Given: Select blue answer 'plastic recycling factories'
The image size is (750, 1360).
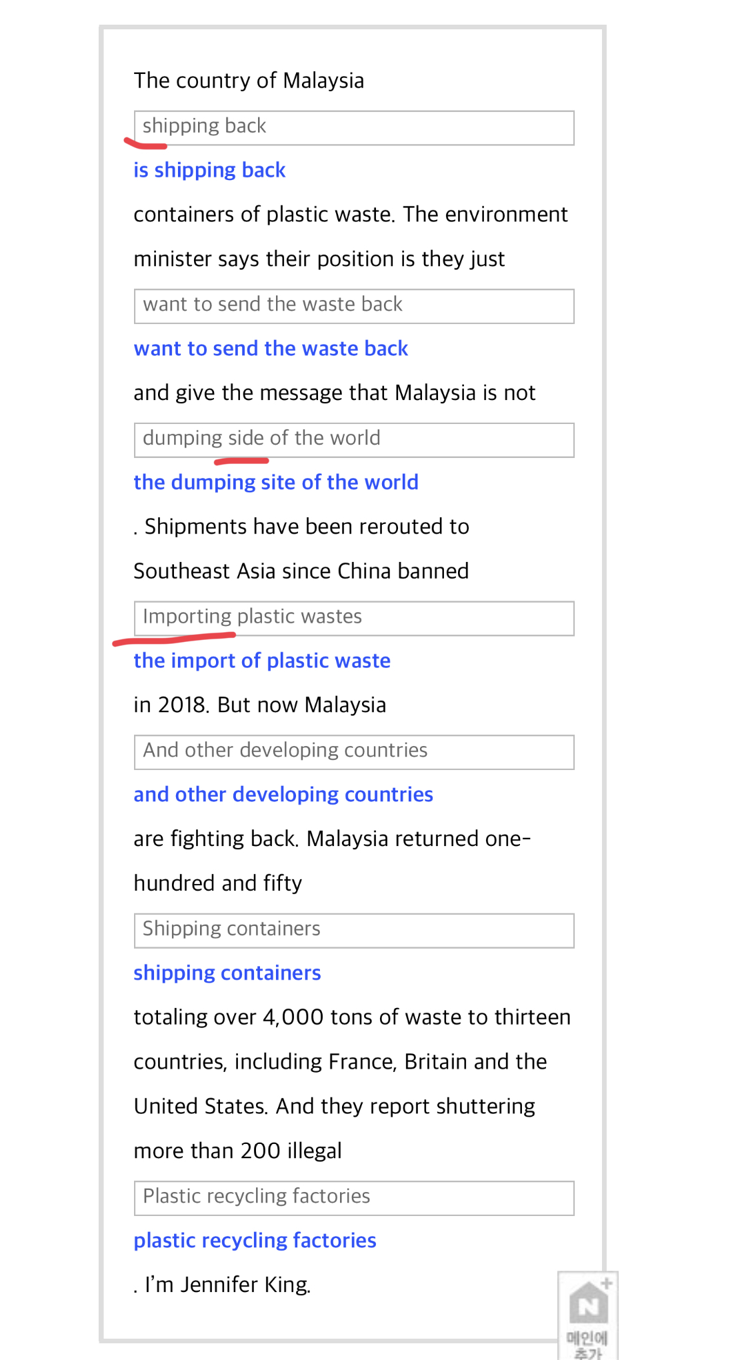Looking at the screenshot, I should [x=255, y=1240].
